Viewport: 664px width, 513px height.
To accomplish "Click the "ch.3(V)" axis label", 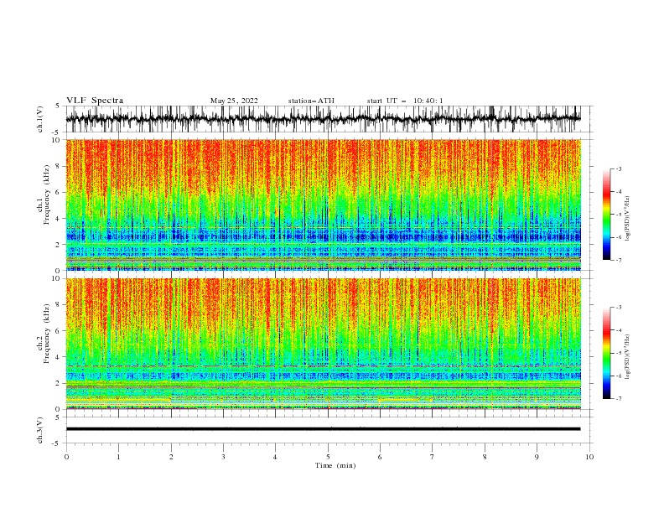I will [x=40, y=430].
